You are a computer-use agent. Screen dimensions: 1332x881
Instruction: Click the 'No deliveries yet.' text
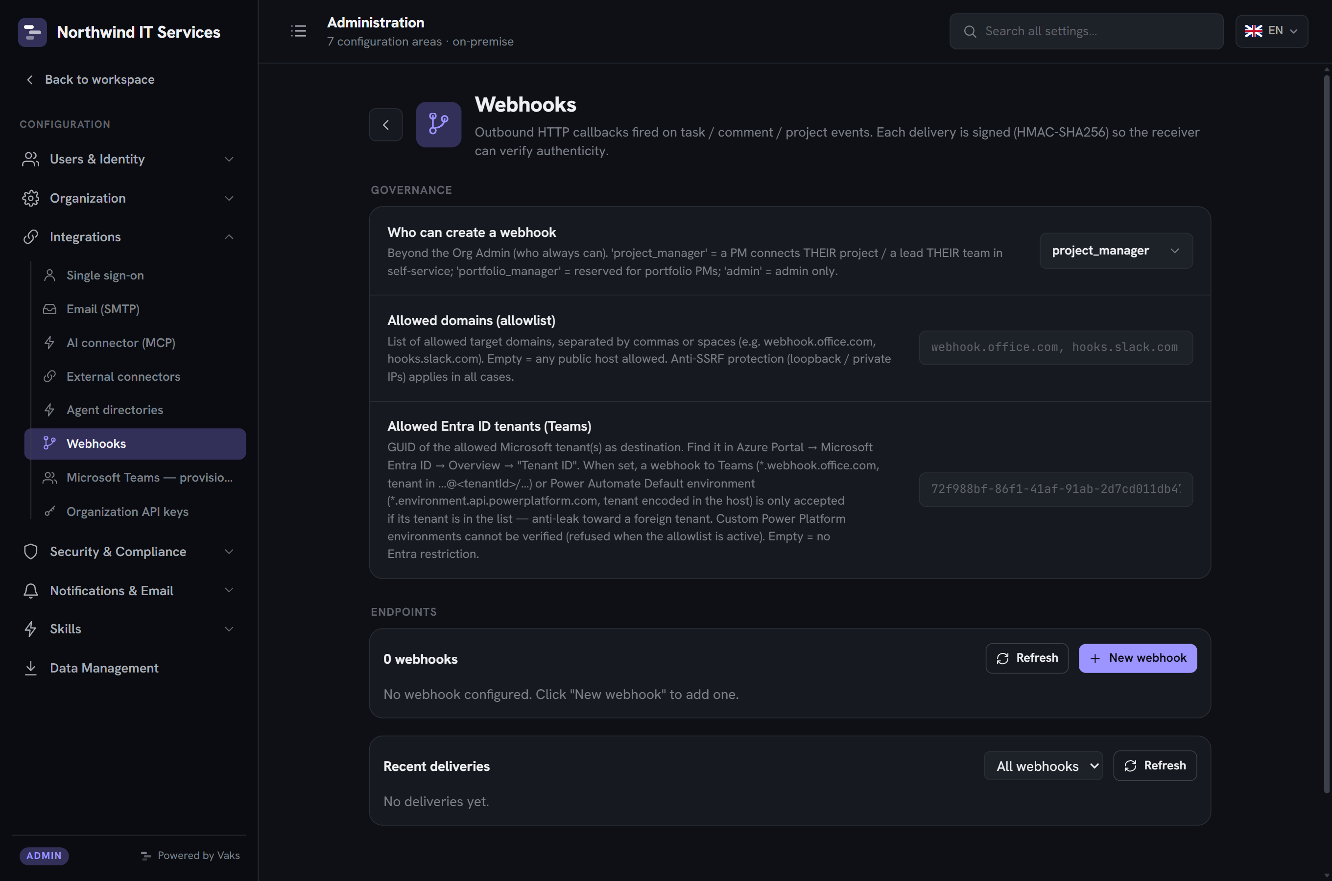(x=436, y=802)
